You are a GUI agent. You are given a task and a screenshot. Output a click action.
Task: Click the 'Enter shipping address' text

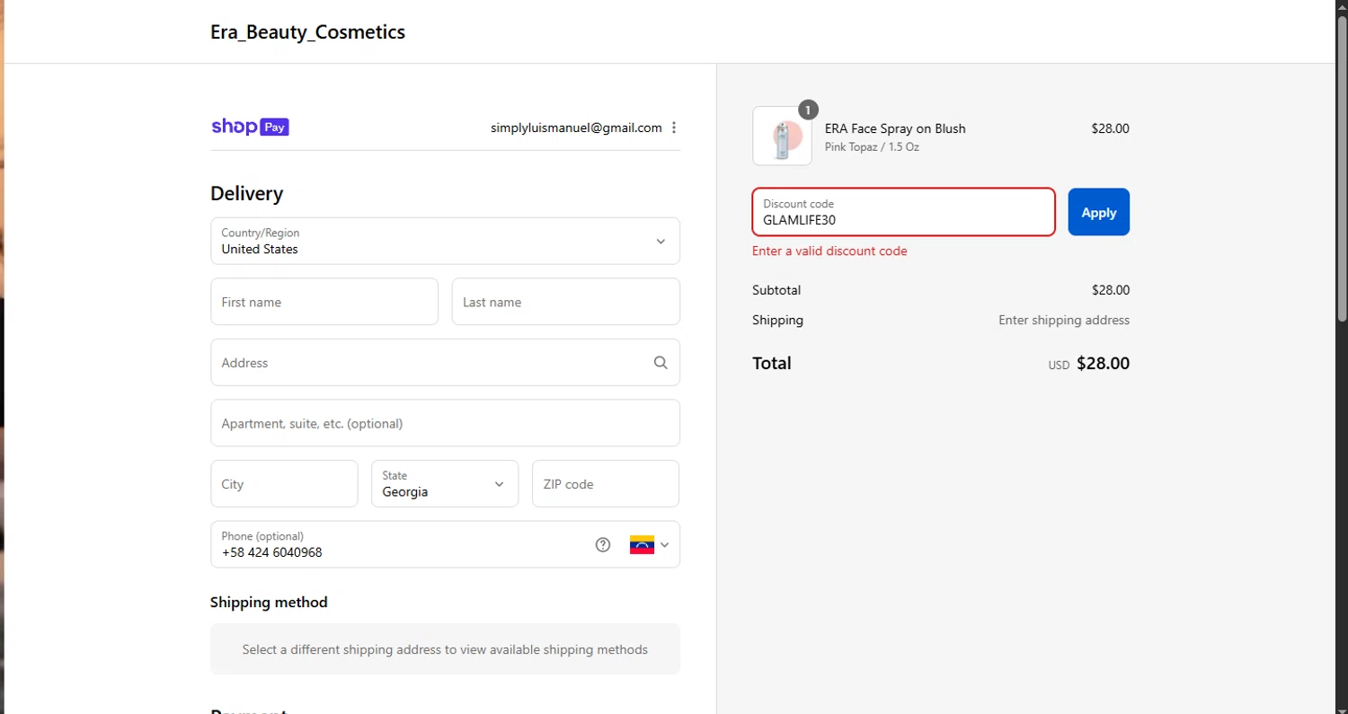pos(1064,320)
